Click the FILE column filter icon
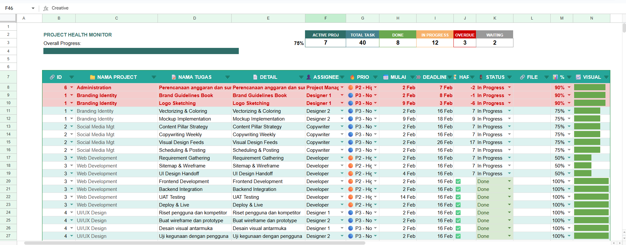The image size is (626, 245). (x=546, y=77)
